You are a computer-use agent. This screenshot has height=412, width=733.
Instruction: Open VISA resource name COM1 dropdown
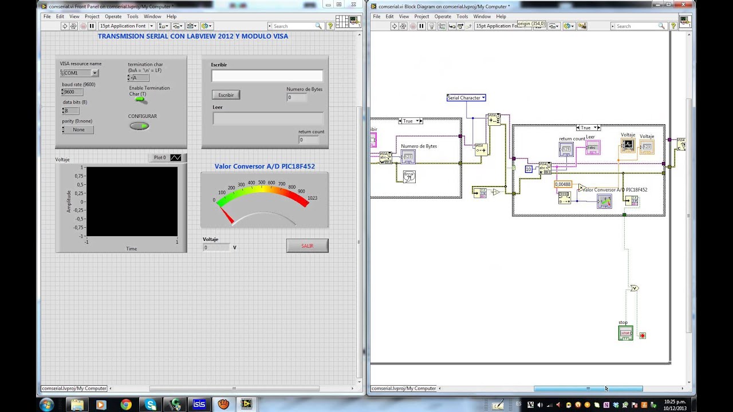coord(95,73)
